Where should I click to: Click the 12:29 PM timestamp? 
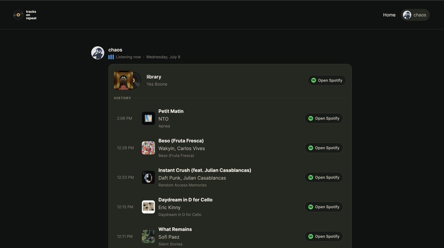(125, 148)
